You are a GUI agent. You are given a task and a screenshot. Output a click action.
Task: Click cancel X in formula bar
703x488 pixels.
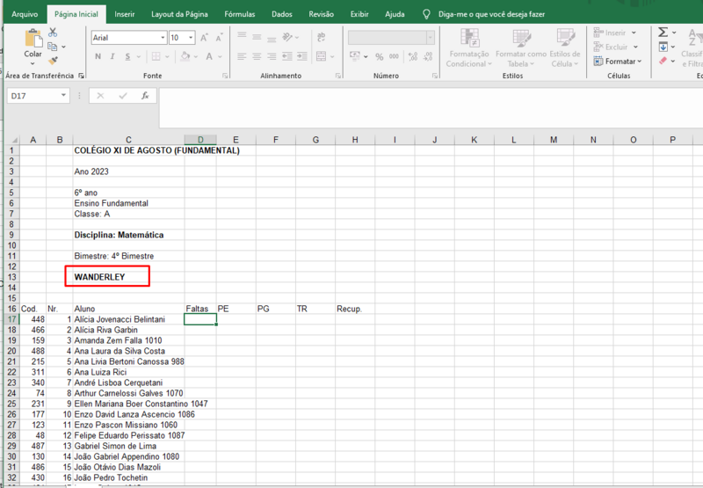(x=100, y=96)
